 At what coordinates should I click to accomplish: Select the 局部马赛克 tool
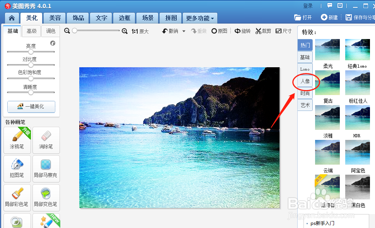tap(46, 169)
